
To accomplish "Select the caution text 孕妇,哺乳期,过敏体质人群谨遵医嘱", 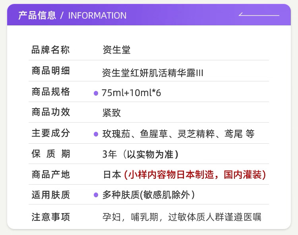I will pyautogui.click(x=182, y=217).
